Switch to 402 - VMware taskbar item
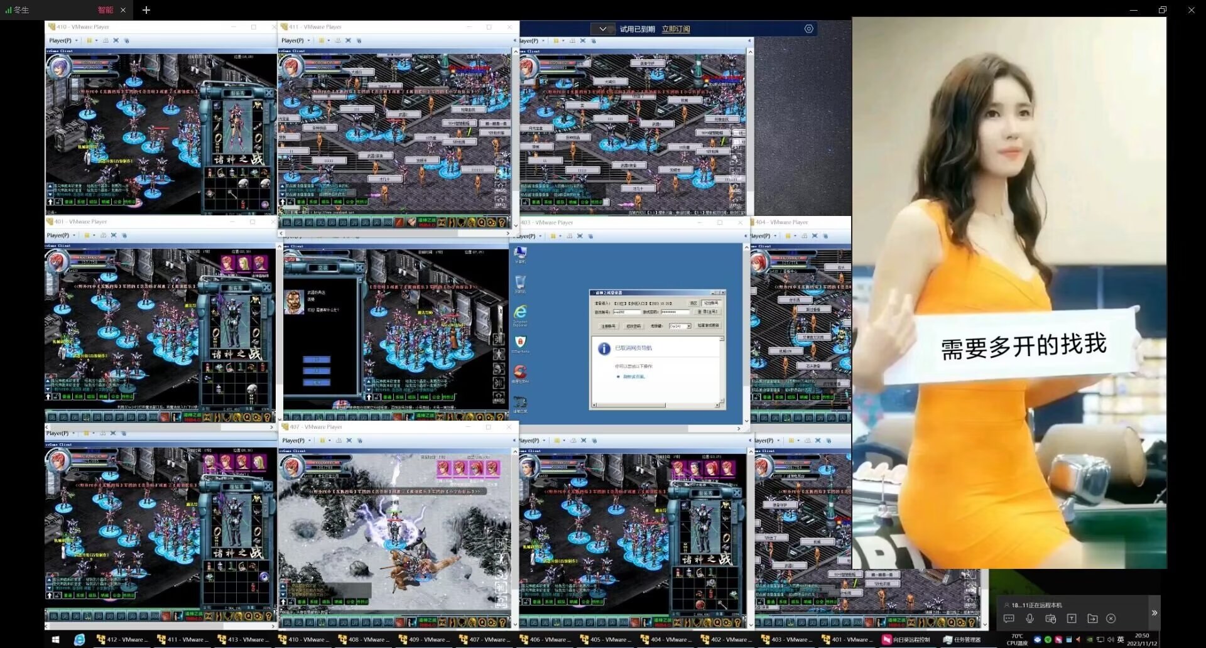This screenshot has height=648, width=1206. (x=725, y=640)
